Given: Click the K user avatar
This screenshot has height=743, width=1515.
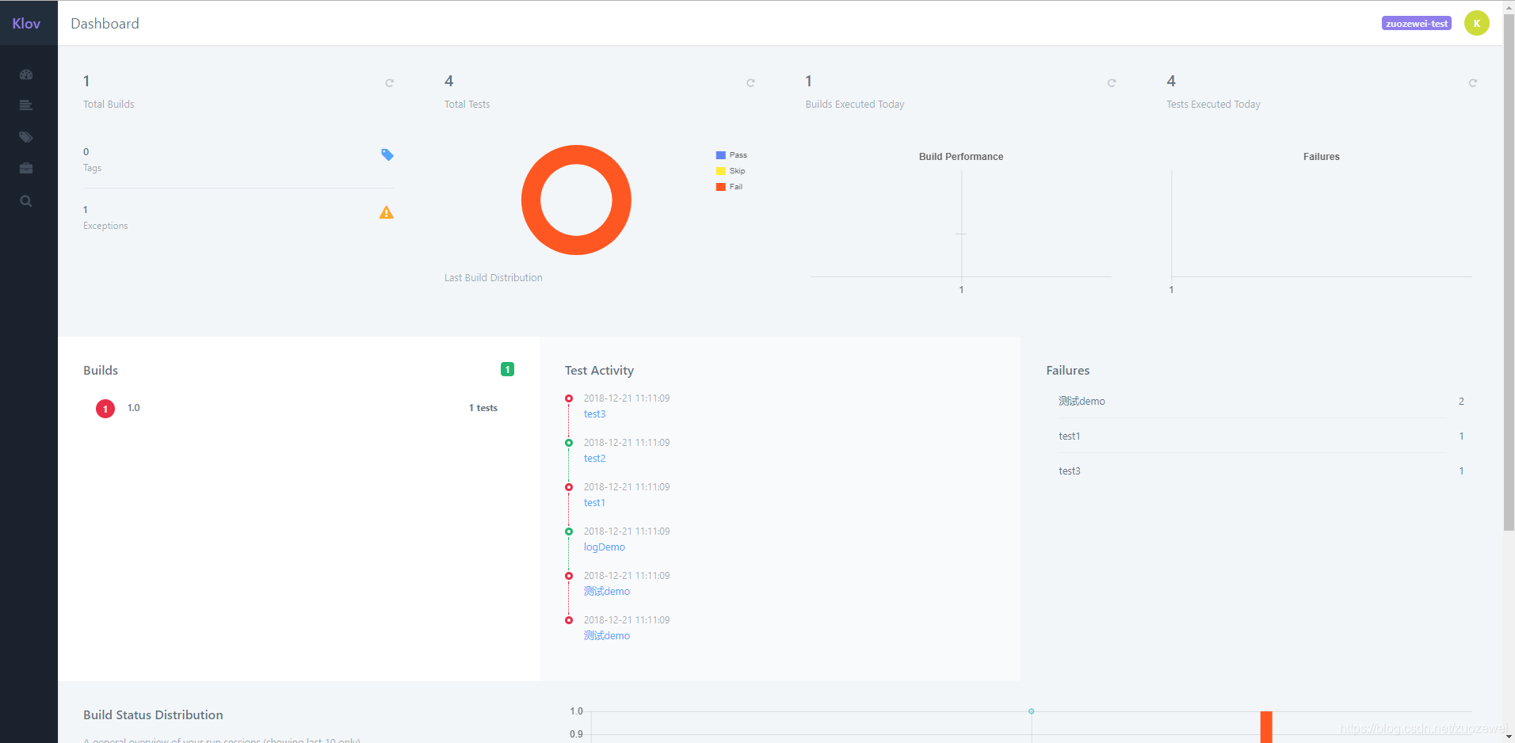Looking at the screenshot, I should 1477,23.
